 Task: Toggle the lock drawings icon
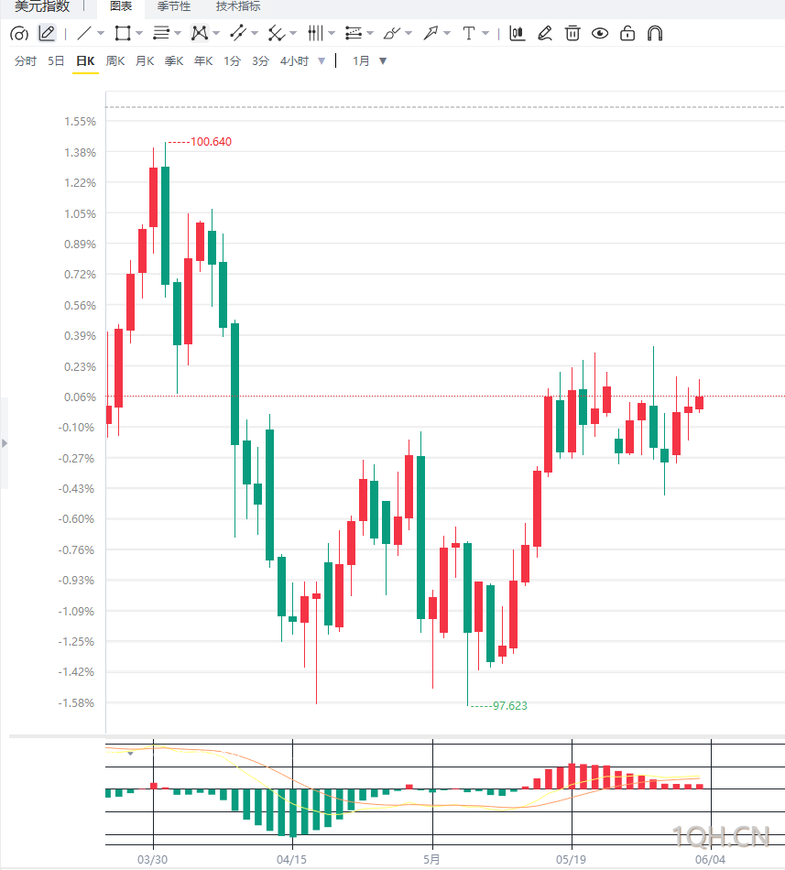[x=627, y=33]
